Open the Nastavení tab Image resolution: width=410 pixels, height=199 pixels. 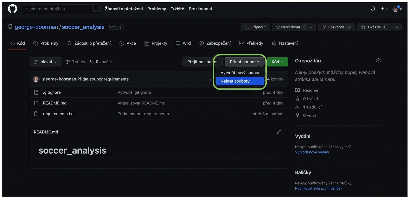[x=285, y=43]
